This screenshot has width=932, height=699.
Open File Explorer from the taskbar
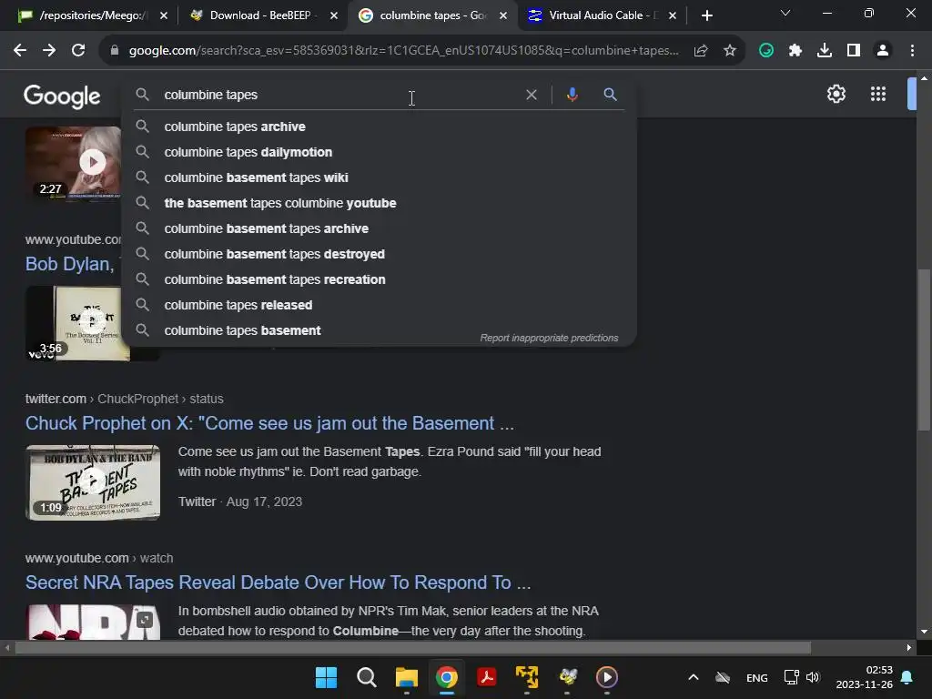(x=407, y=677)
